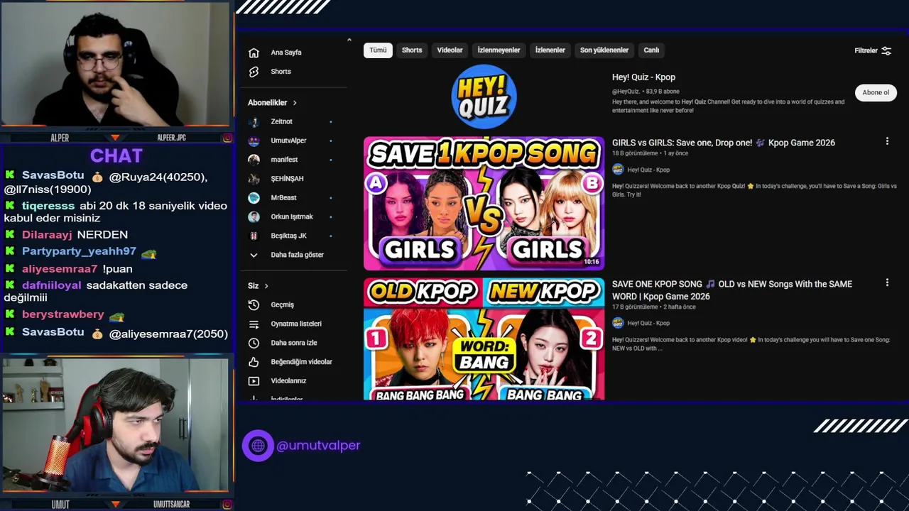This screenshot has width=909, height=511.
Task: Click Ana Sayfa label in sidebar
Action: [286, 53]
